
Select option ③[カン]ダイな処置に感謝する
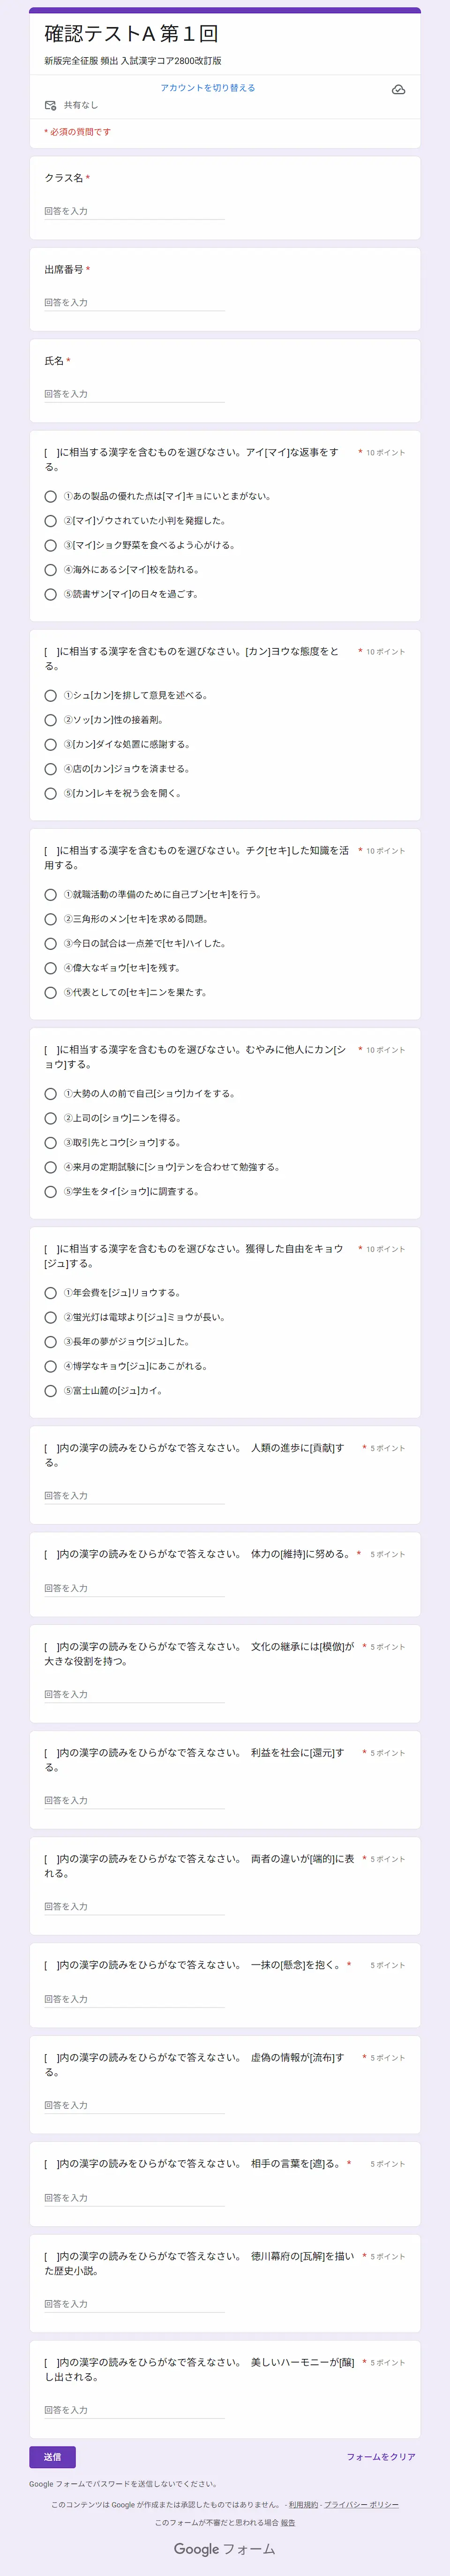click(50, 745)
